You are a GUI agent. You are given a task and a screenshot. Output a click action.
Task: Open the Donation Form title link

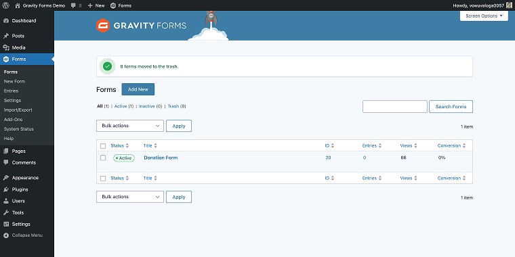point(161,158)
